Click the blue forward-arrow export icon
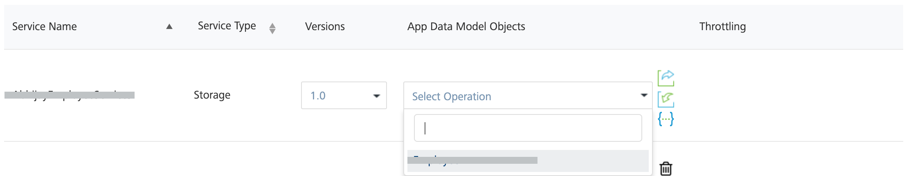This screenshot has height=176, width=904. click(666, 78)
